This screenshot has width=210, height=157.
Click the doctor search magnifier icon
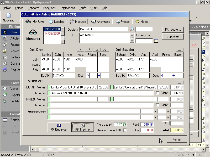pos(132,29)
